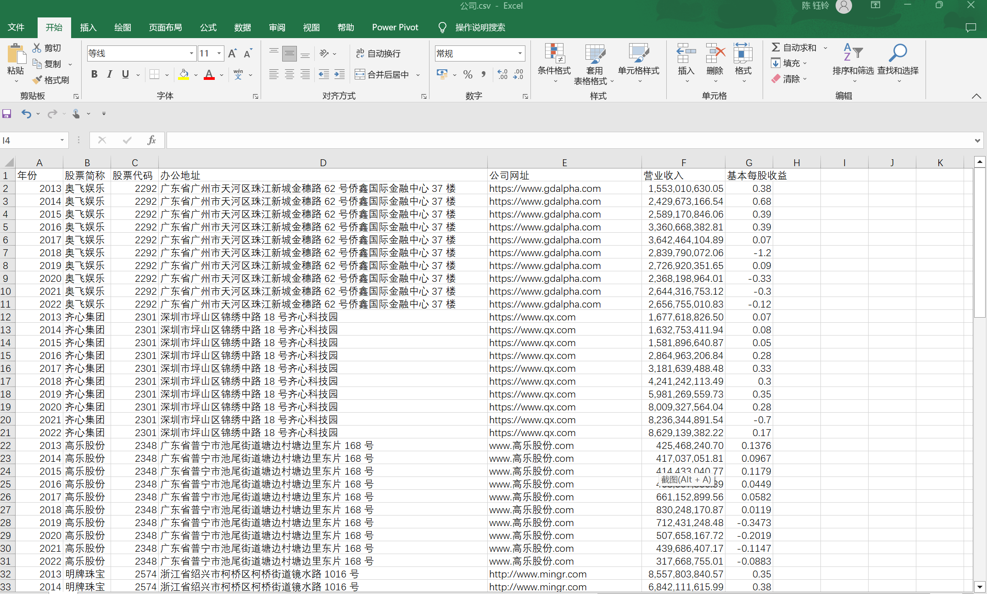Open the Merge and Center dropdown arrow

click(418, 75)
